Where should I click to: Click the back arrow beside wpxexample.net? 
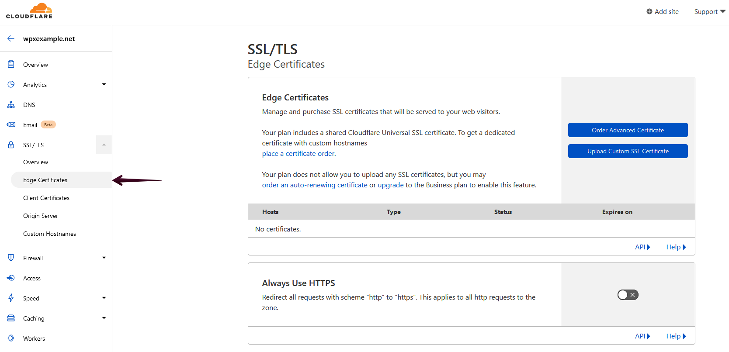point(11,38)
